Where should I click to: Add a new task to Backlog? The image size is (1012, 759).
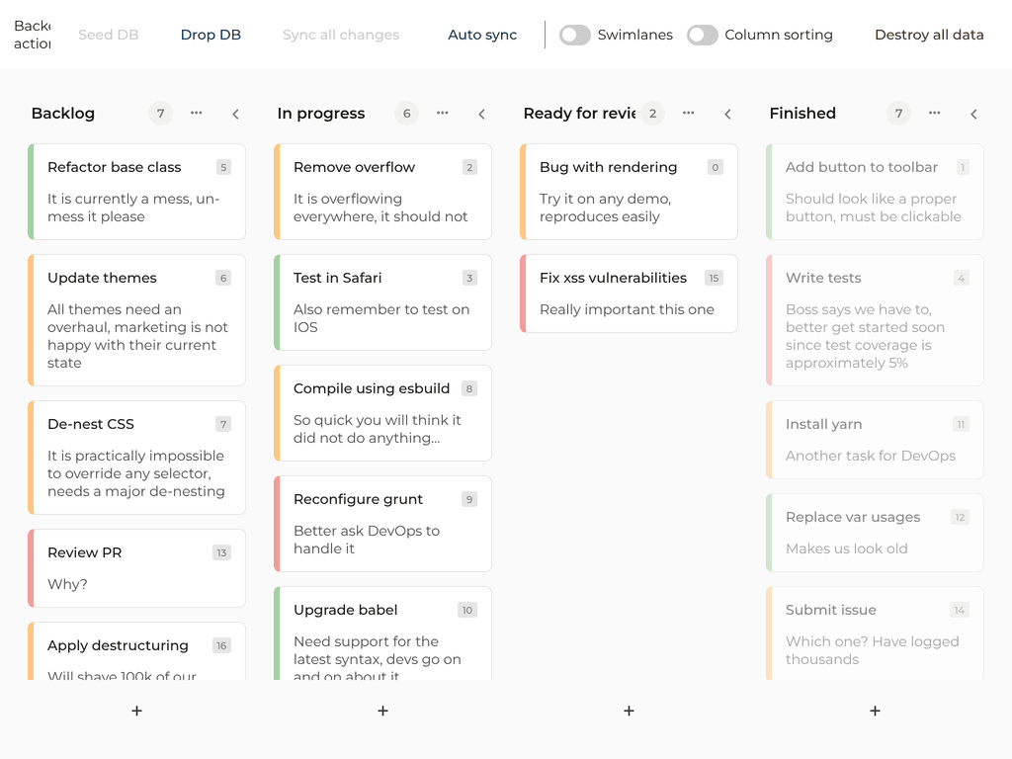136,711
